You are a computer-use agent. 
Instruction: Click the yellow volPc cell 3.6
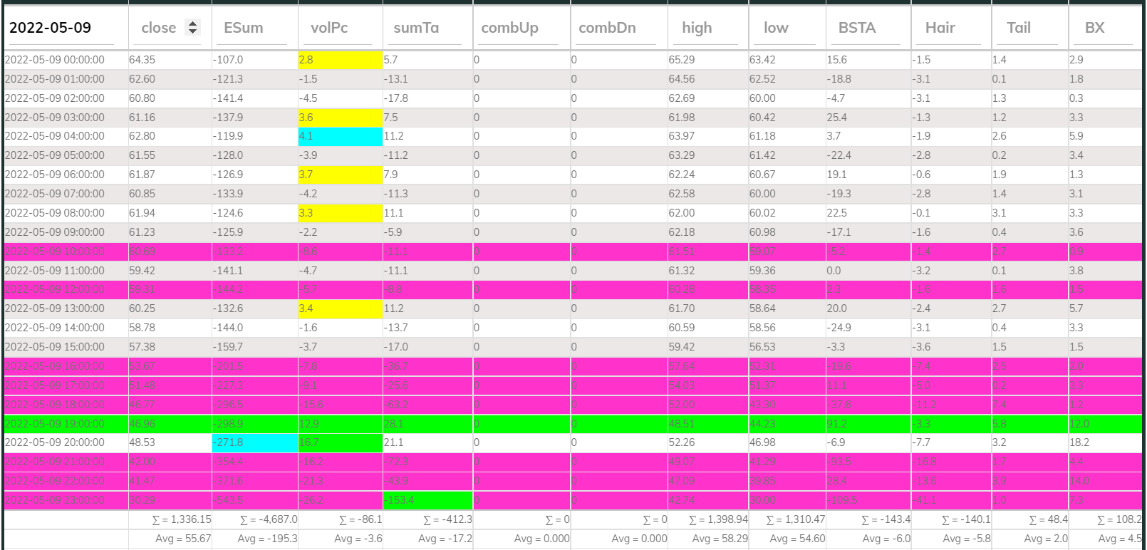341,118
